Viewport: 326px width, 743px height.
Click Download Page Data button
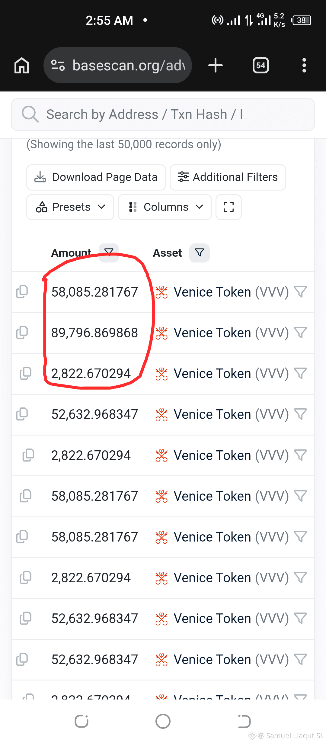click(x=96, y=177)
